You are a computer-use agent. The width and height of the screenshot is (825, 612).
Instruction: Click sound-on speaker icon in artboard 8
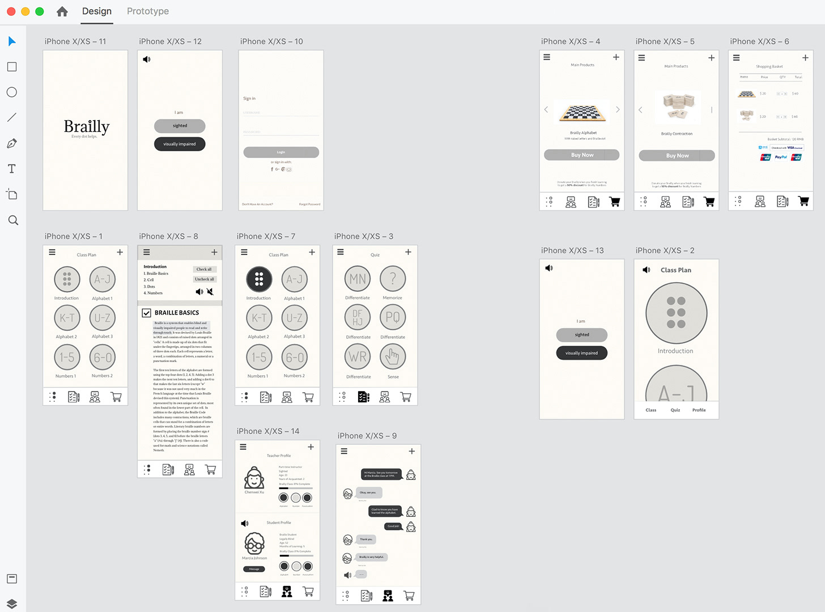199,291
